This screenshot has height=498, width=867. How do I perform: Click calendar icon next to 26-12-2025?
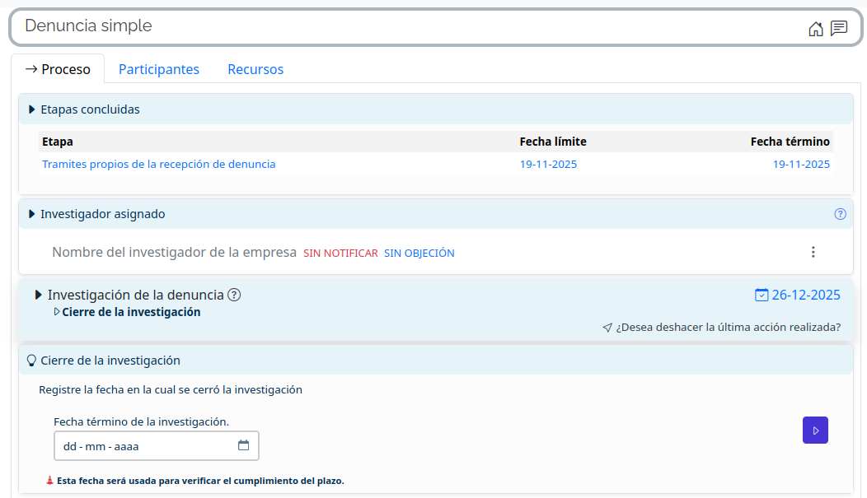(762, 295)
